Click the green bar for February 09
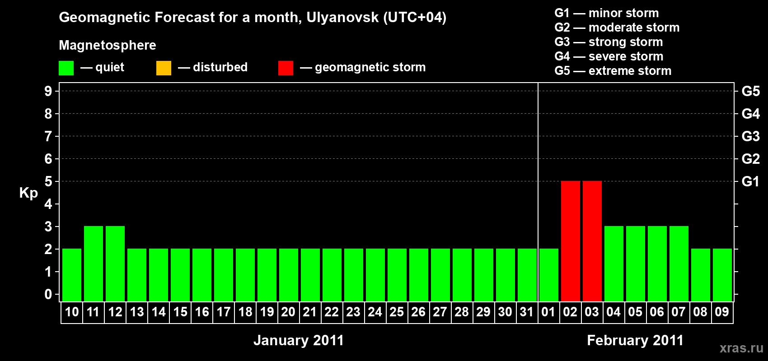 722,275
